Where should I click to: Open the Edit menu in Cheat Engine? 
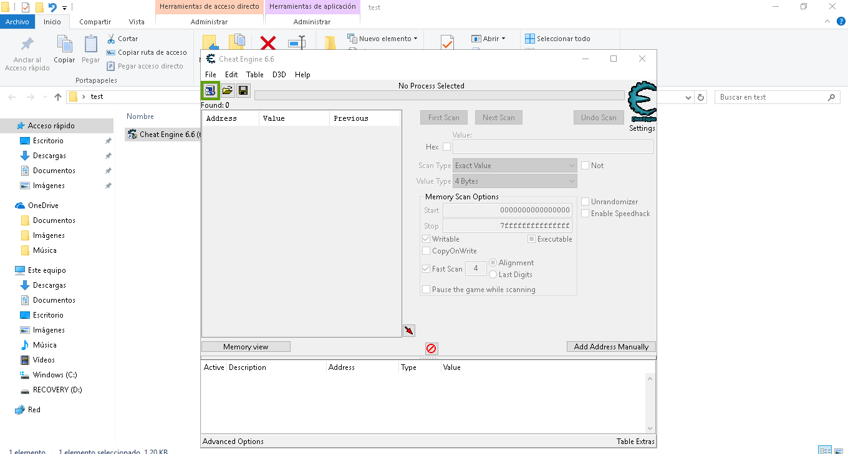(231, 75)
